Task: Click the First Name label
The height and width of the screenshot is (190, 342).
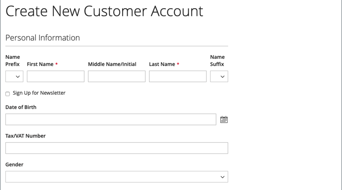Action: point(40,64)
